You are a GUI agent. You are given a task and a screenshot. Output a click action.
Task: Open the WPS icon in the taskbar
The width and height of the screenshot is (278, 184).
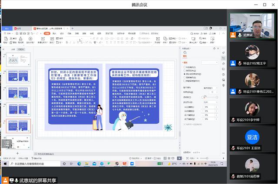click(x=125, y=164)
